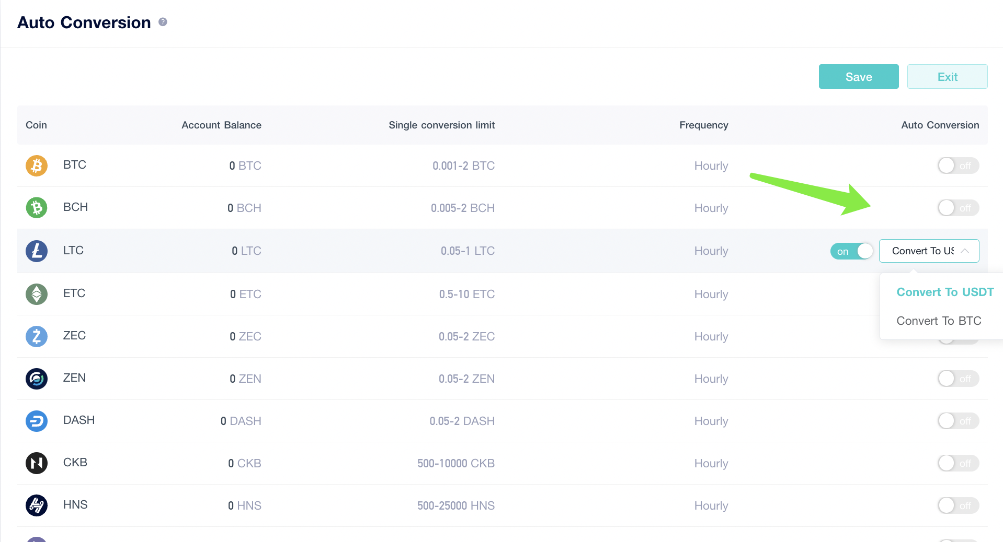Click the Frequency column header
The width and height of the screenshot is (1003, 542).
[x=703, y=125]
